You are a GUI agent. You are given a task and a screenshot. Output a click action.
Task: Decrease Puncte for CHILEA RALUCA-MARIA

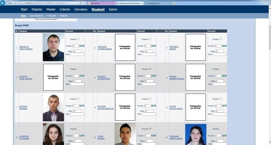tap(223, 106)
